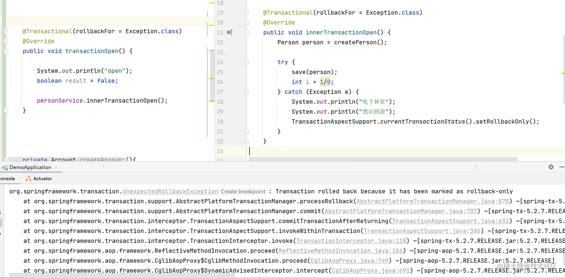Open TransactionAspectSupport.java:386 link
Screen dimensions: 565x278
(422, 231)
